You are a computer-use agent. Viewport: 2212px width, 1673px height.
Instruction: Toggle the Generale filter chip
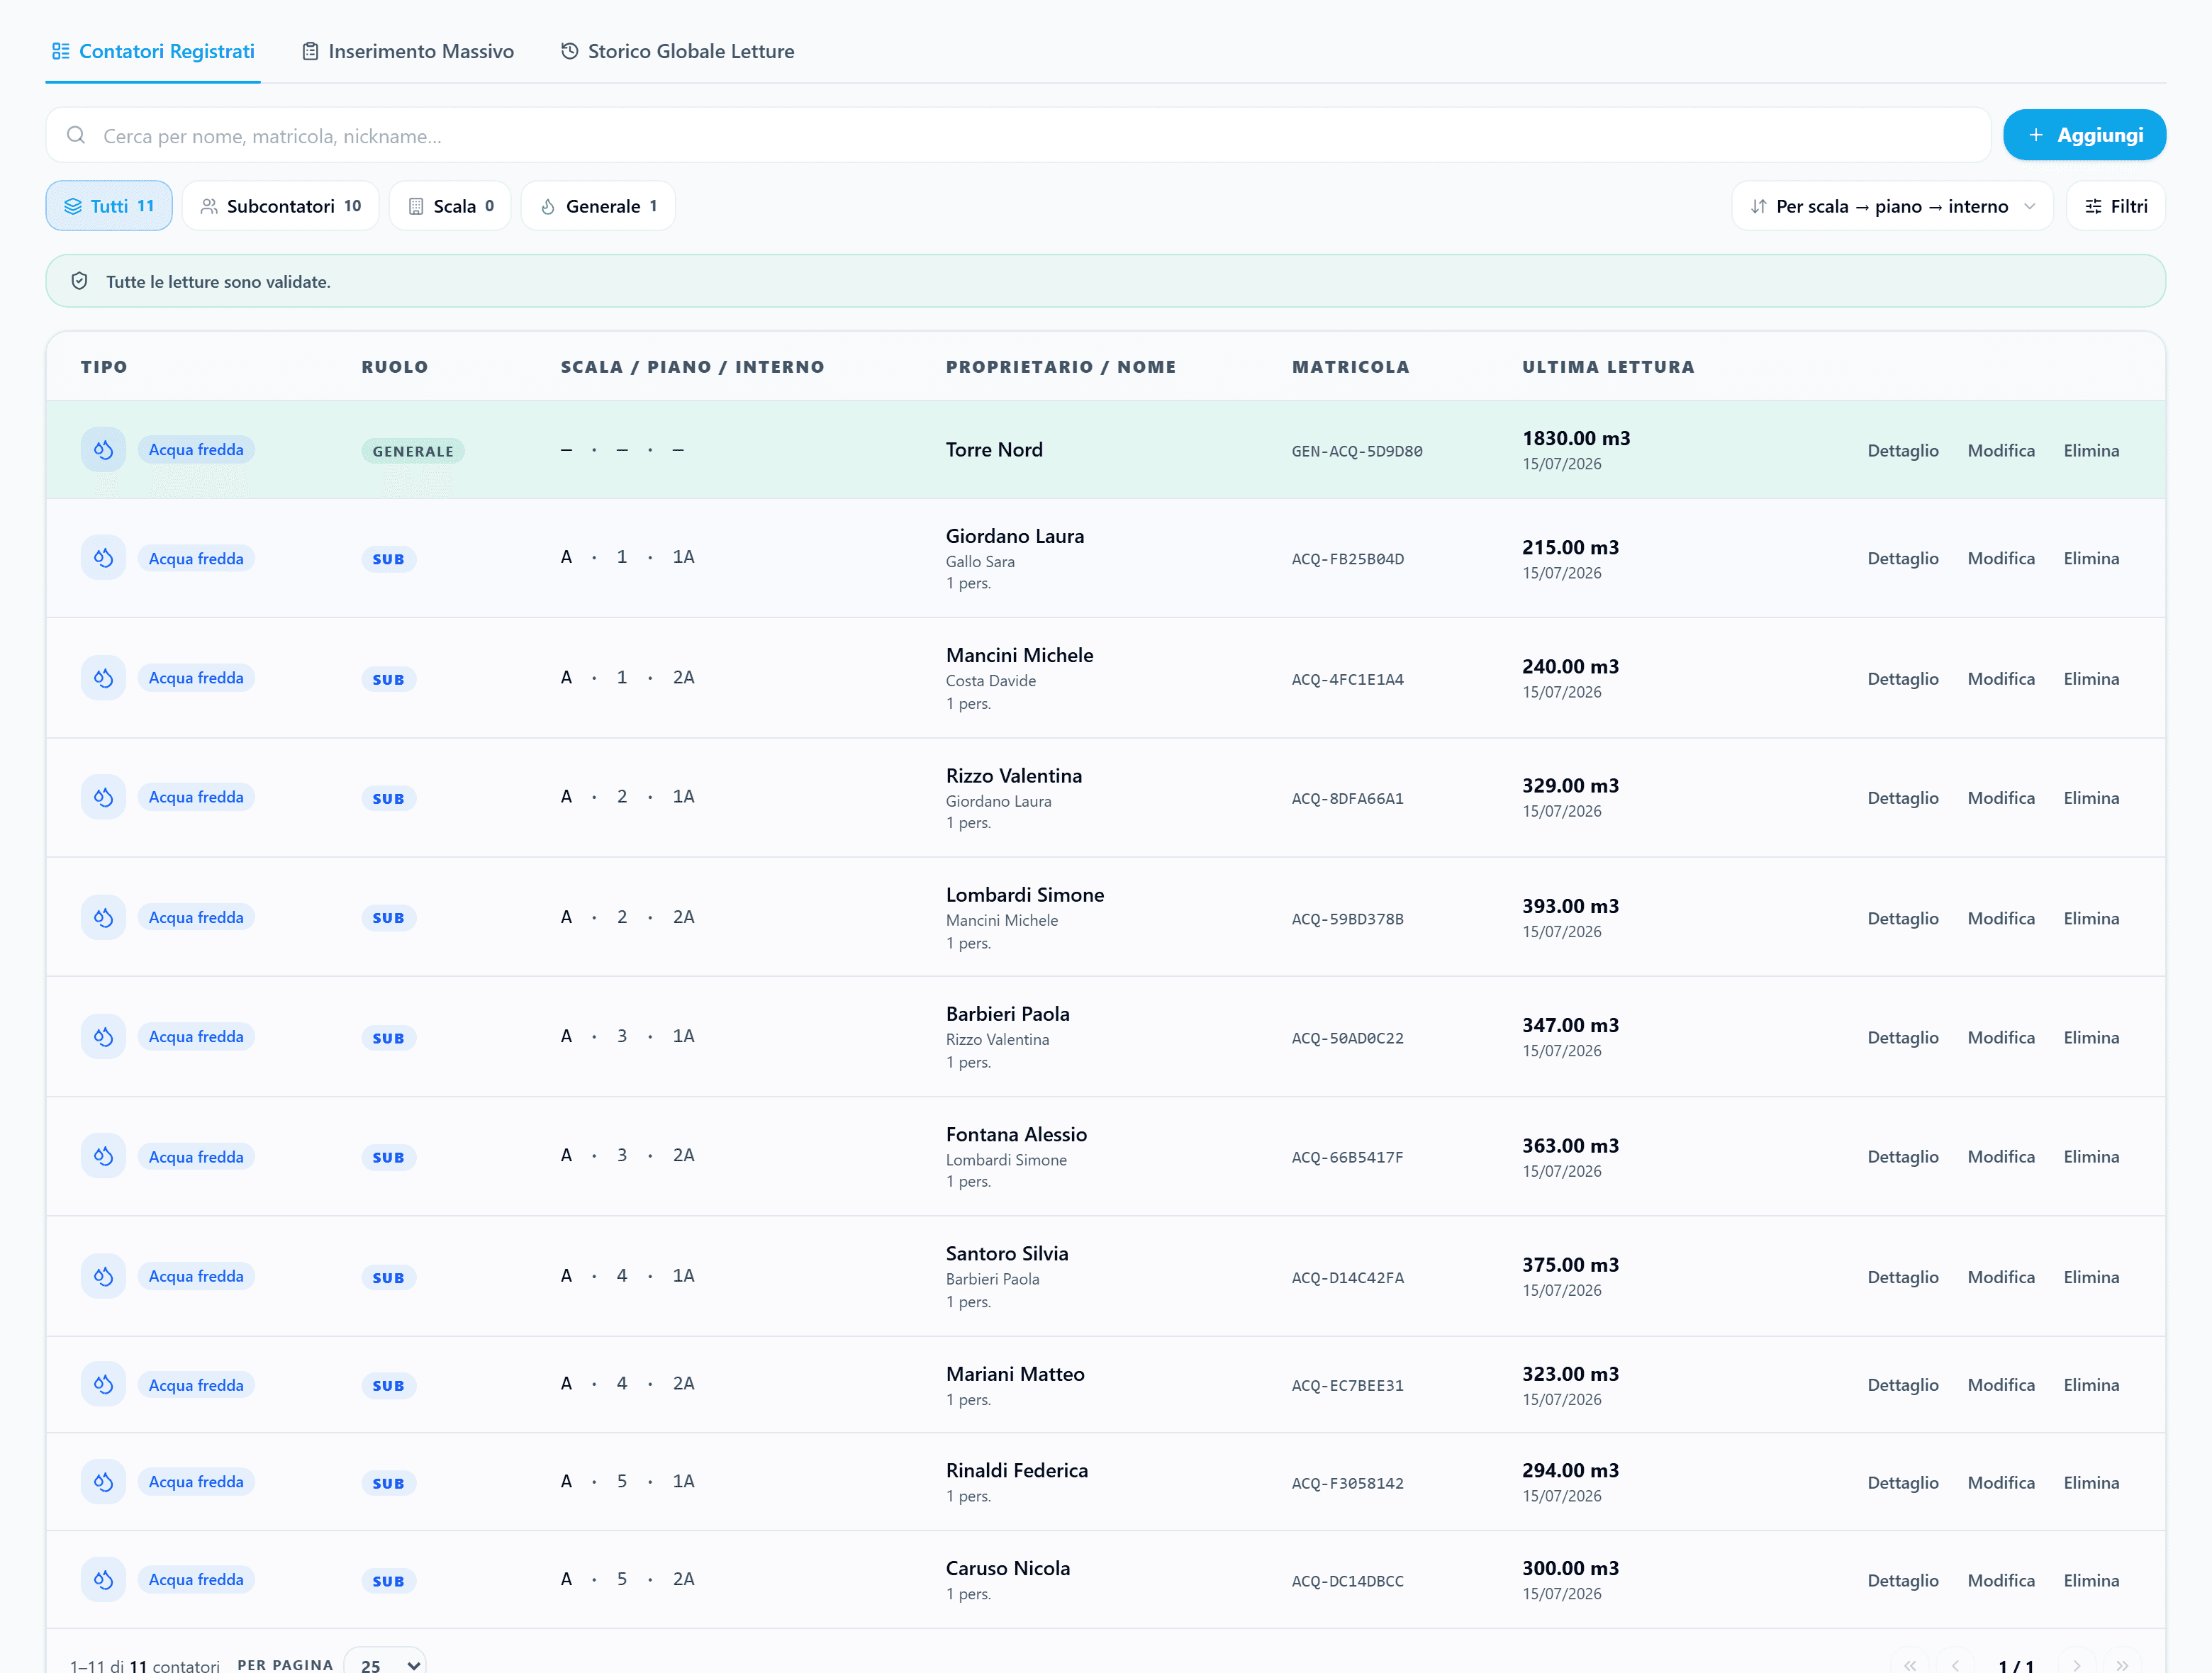click(598, 206)
